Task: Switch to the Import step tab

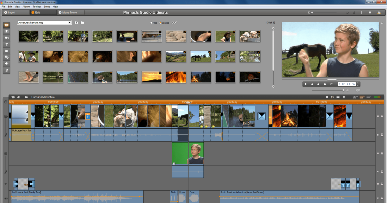Action: pyautogui.click(x=16, y=12)
